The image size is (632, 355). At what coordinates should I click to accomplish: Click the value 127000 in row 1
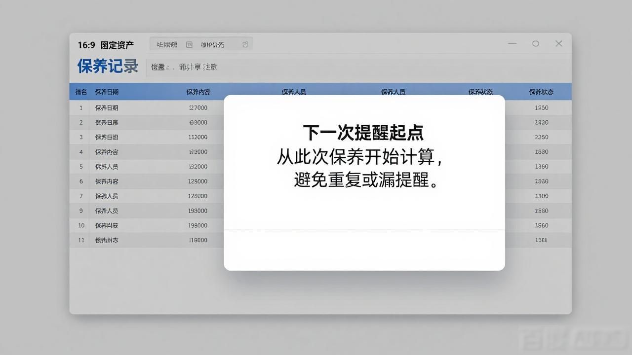click(198, 108)
